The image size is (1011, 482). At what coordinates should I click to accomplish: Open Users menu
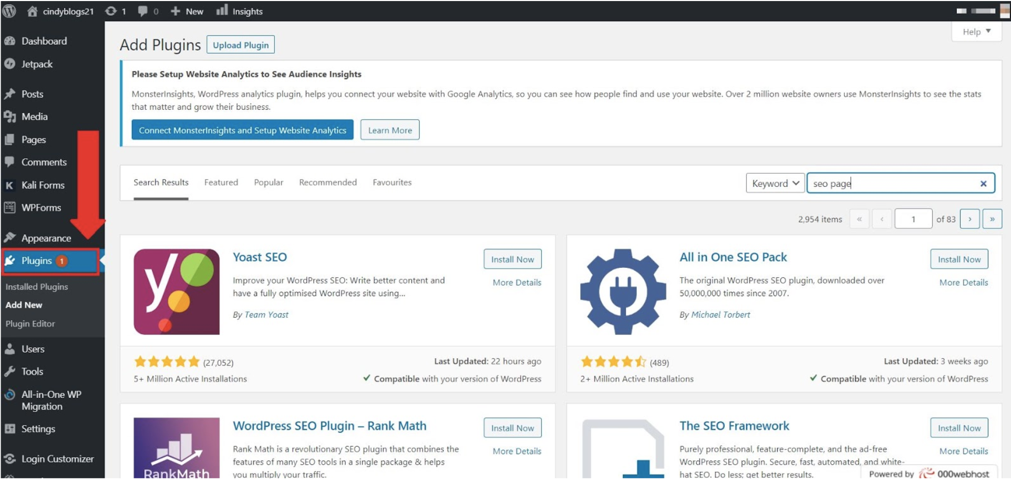pos(33,349)
